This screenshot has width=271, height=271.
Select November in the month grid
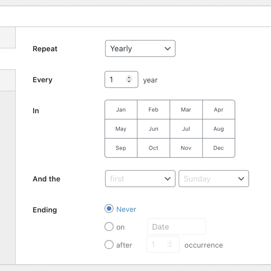pyautogui.click(x=186, y=148)
